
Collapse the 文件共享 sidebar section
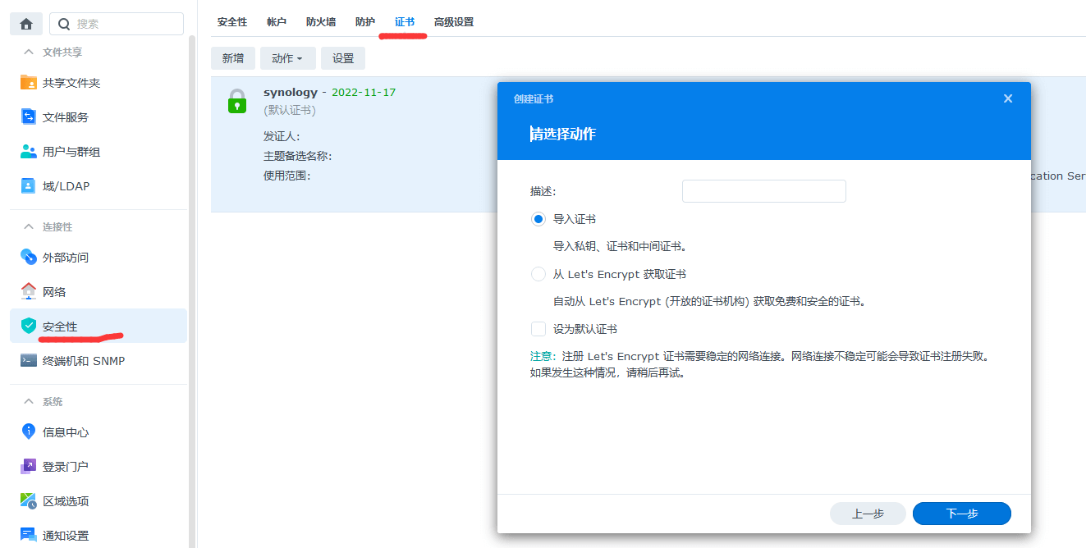[x=30, y=53]
